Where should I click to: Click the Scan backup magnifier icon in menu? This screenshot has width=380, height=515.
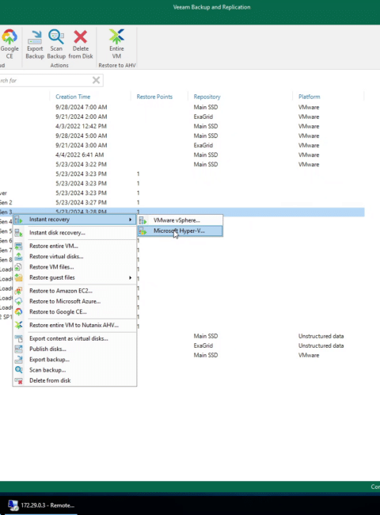pos(18,370)
